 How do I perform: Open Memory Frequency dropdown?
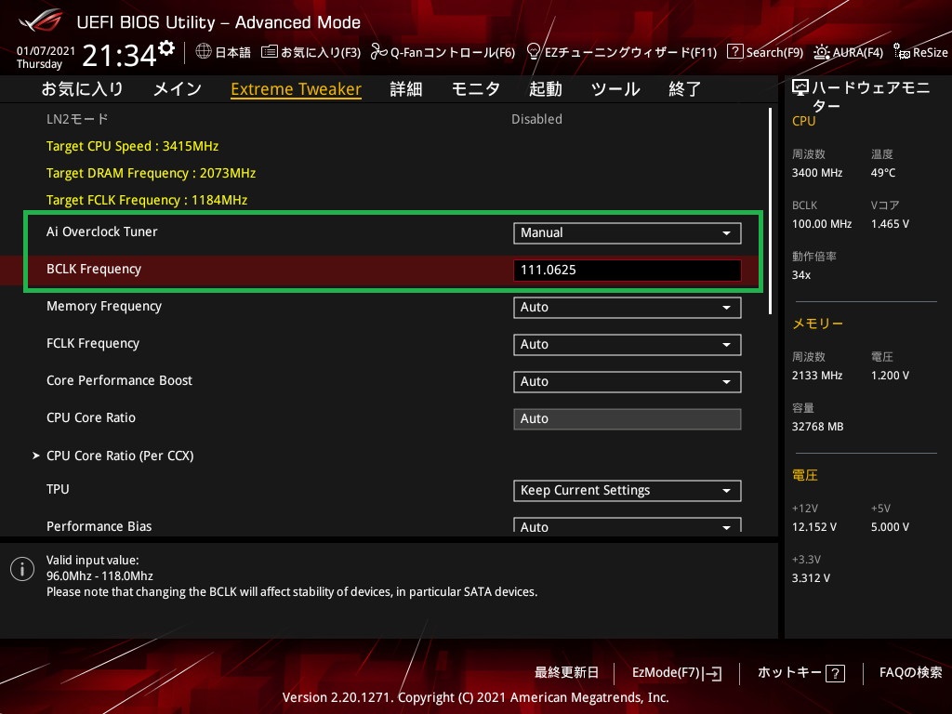(x=628, y=307)
